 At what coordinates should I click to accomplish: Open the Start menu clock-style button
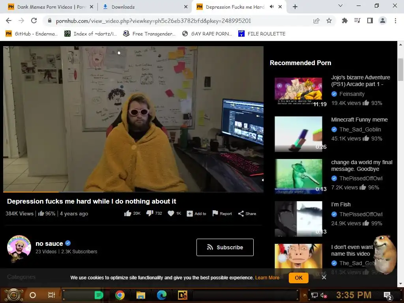14,295
